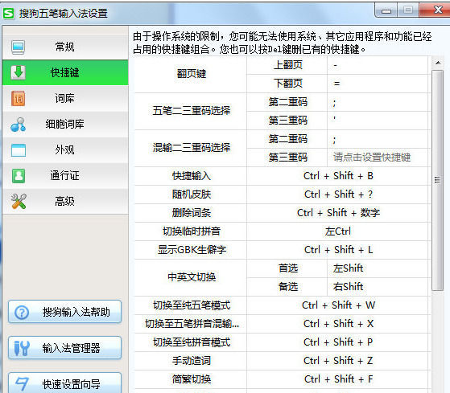The height and width of the screenshot is (393, 450).
Task: Minimize the settings window
Action: (x=386, y=11)
